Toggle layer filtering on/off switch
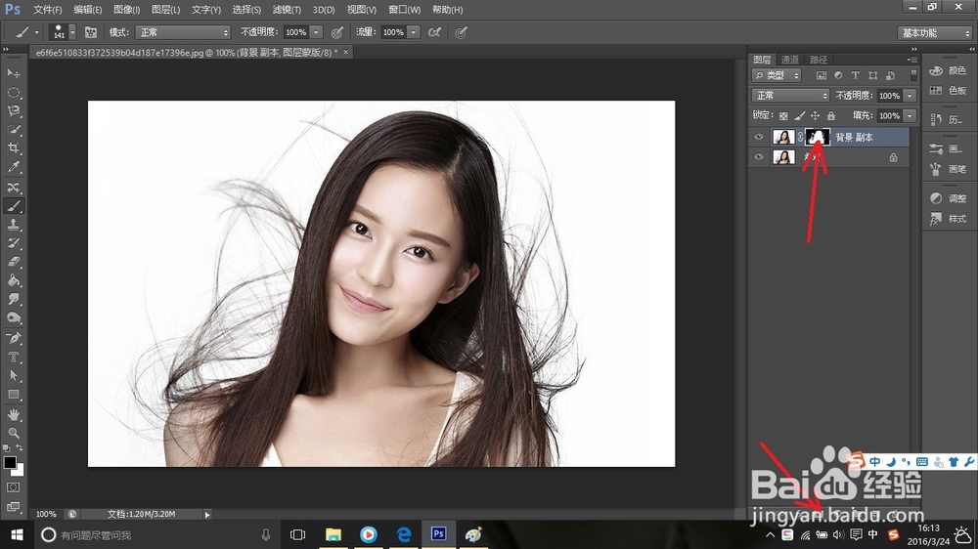 click(913, 75)
